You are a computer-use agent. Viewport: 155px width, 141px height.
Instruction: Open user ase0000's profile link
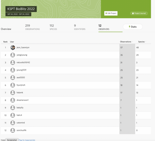click(21, 77)
